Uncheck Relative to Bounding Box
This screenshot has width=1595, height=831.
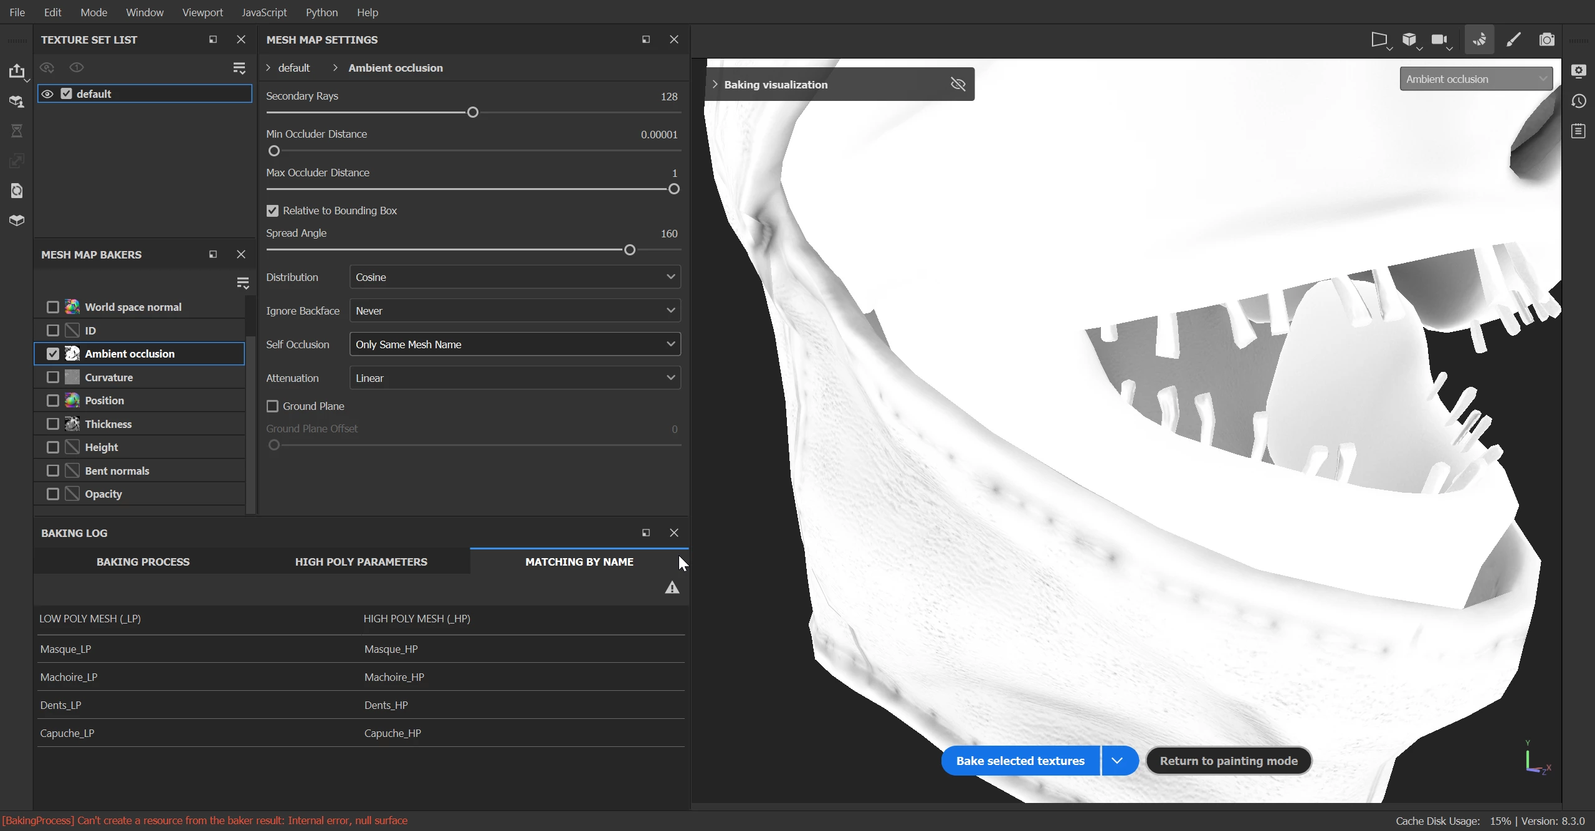coord(272,211)
